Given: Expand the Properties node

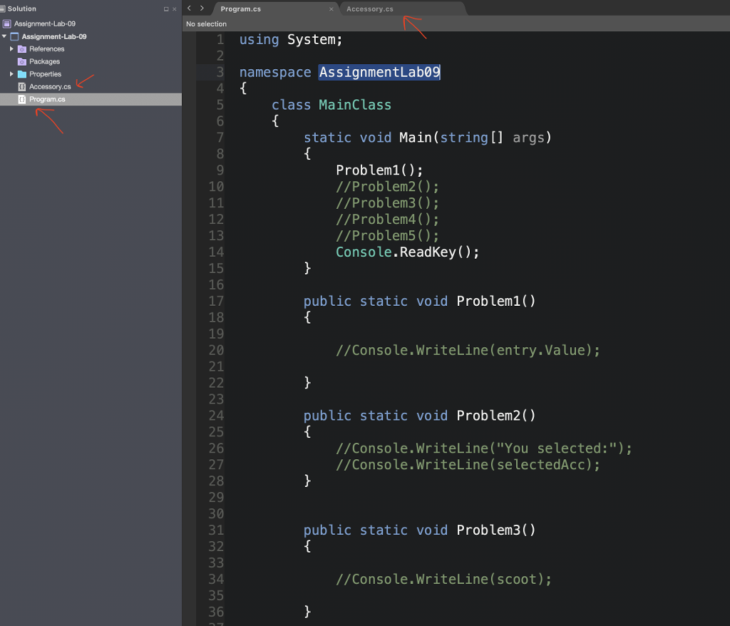Looking at the screenshot, I should [x=11, y=73].
